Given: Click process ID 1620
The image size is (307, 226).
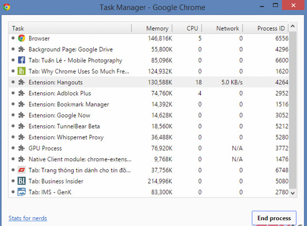Looking at the screenshot, I should 282,71.
